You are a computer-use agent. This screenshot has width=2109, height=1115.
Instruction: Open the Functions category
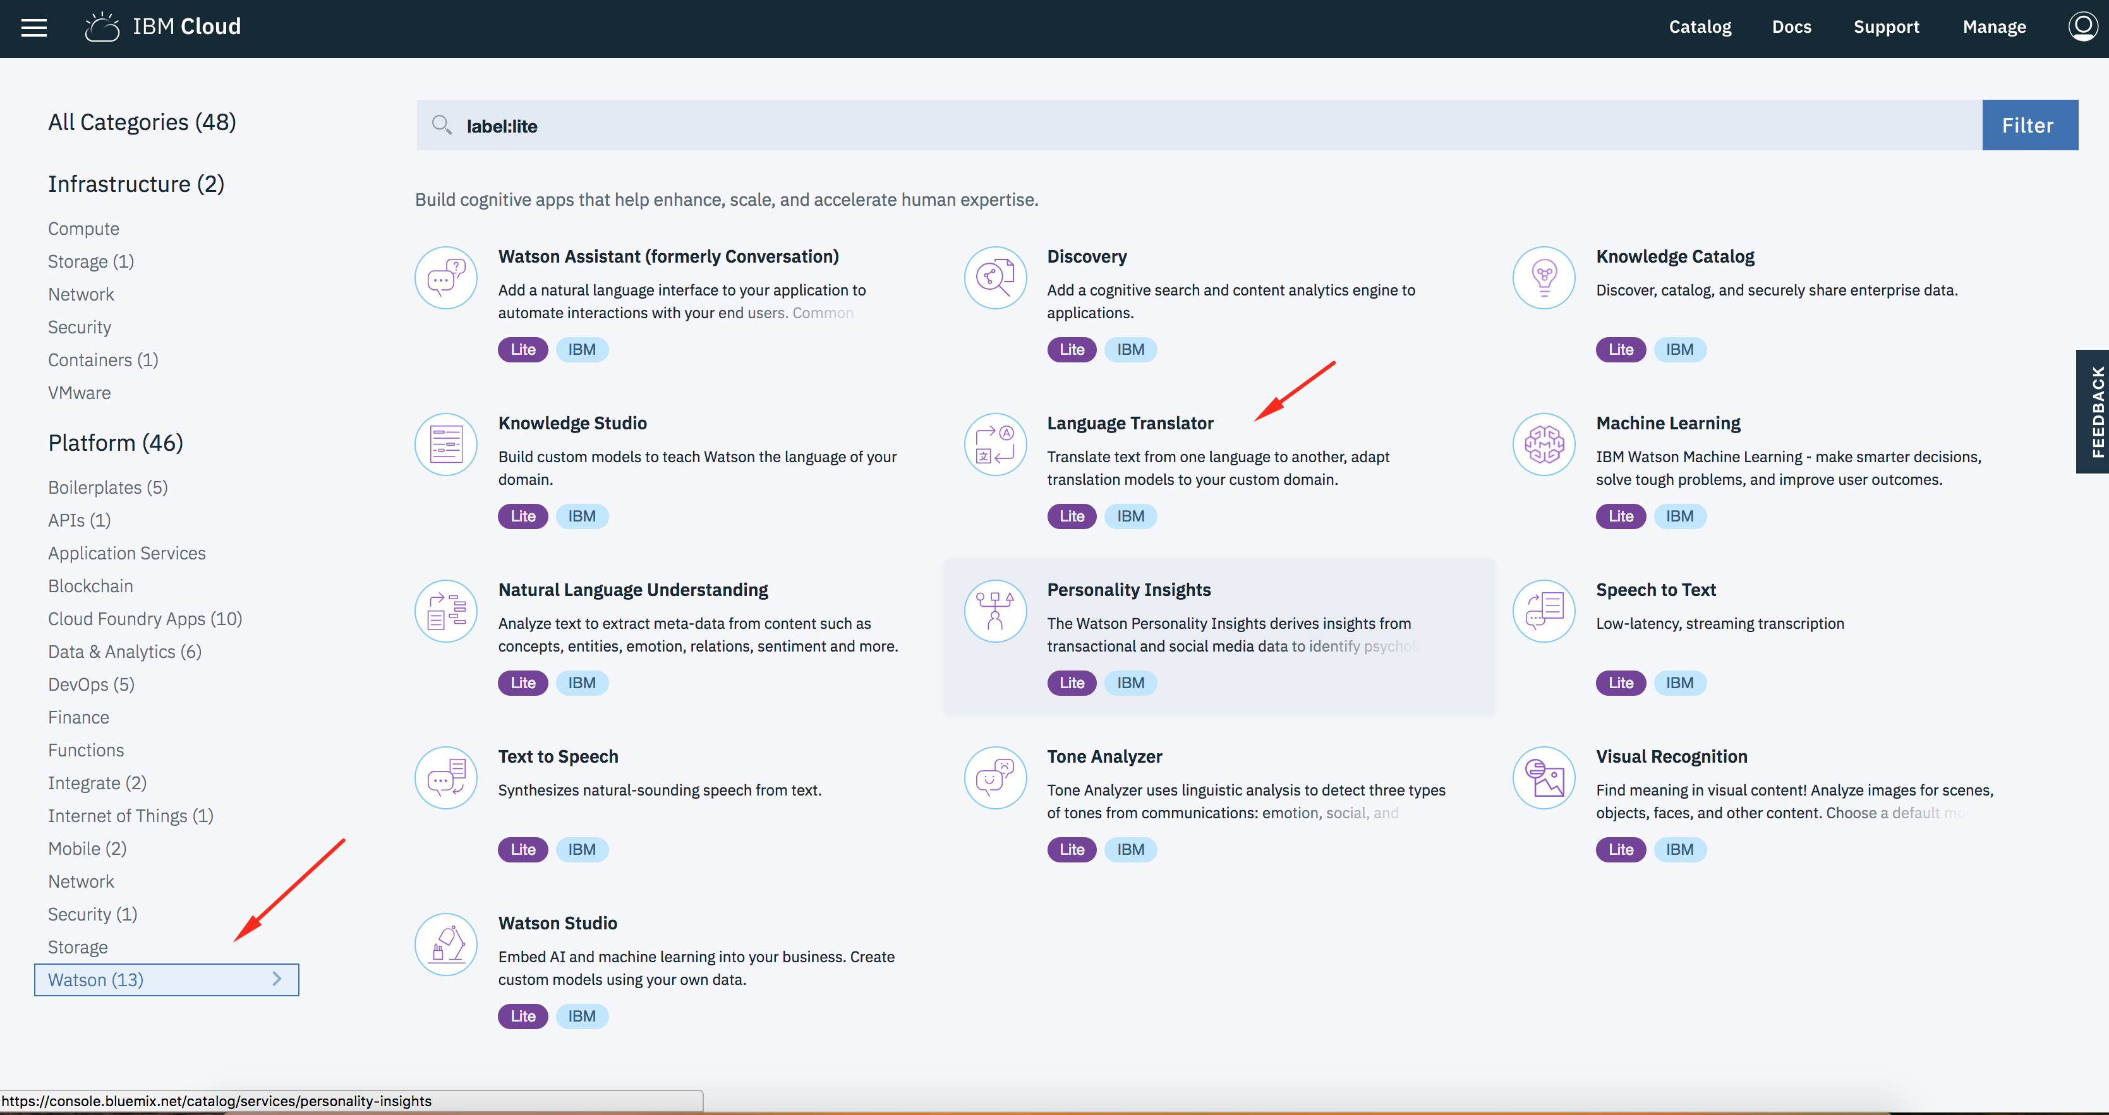click(x=86, y=750)
